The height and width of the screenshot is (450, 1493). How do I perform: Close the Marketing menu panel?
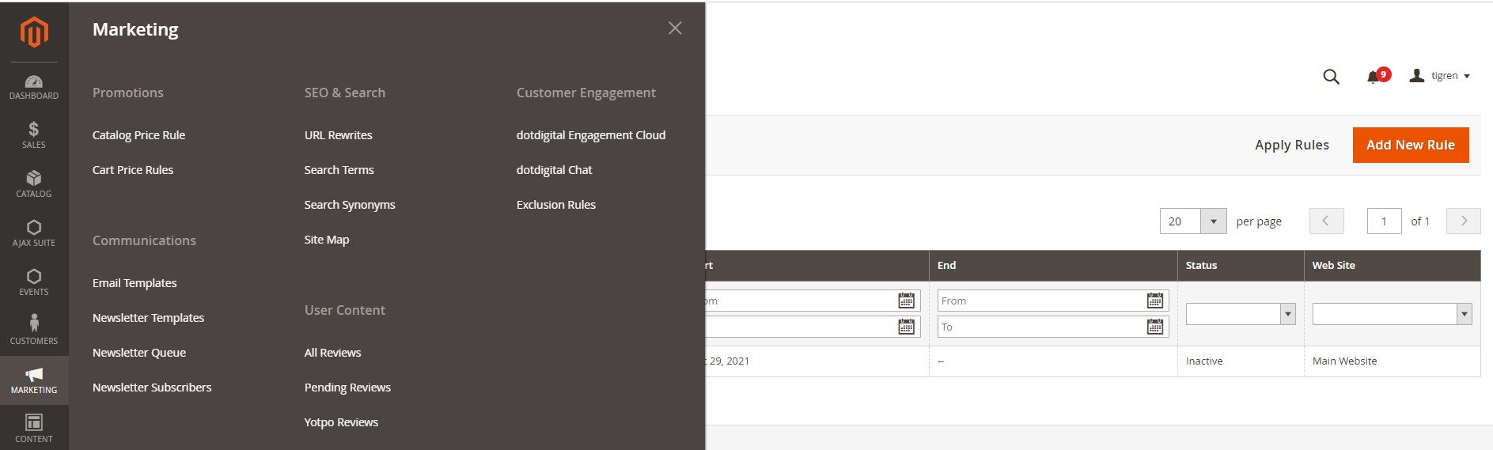pos(675,28)
